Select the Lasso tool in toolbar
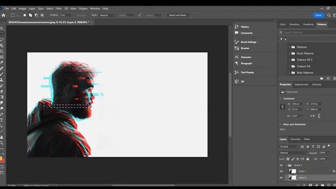This screenshot has width=336, height=189. (2, 40)
